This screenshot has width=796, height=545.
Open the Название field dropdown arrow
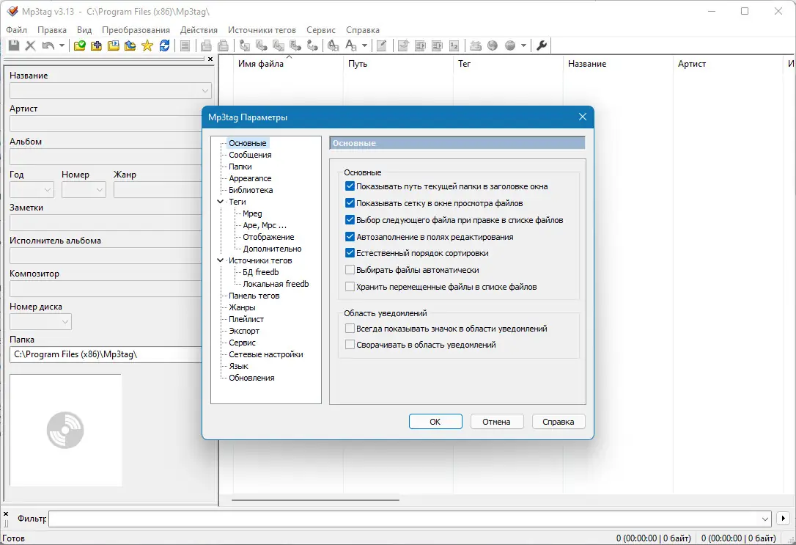(205, 91)
